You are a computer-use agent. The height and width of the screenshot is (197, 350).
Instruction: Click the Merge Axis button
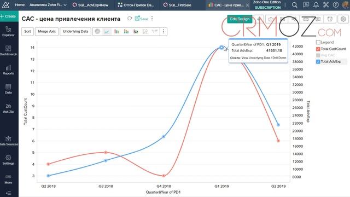[x=46, y=32]
